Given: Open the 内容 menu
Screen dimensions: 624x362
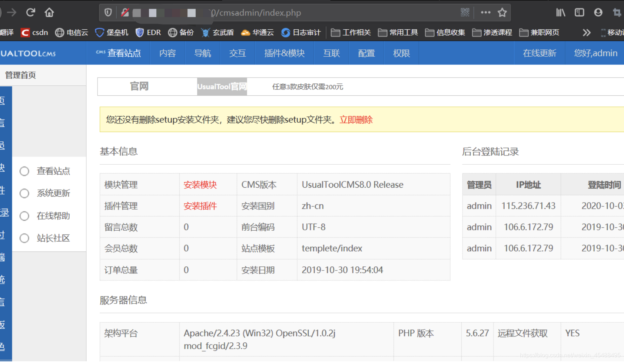Looking at the screenshot, I should click(167, 53).
